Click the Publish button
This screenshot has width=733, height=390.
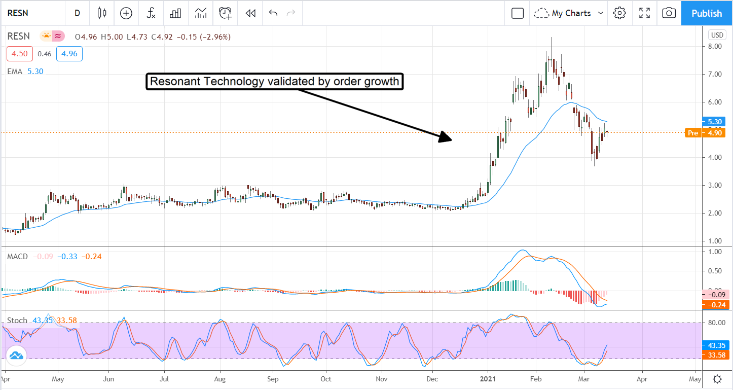click(x=707, y=13)
